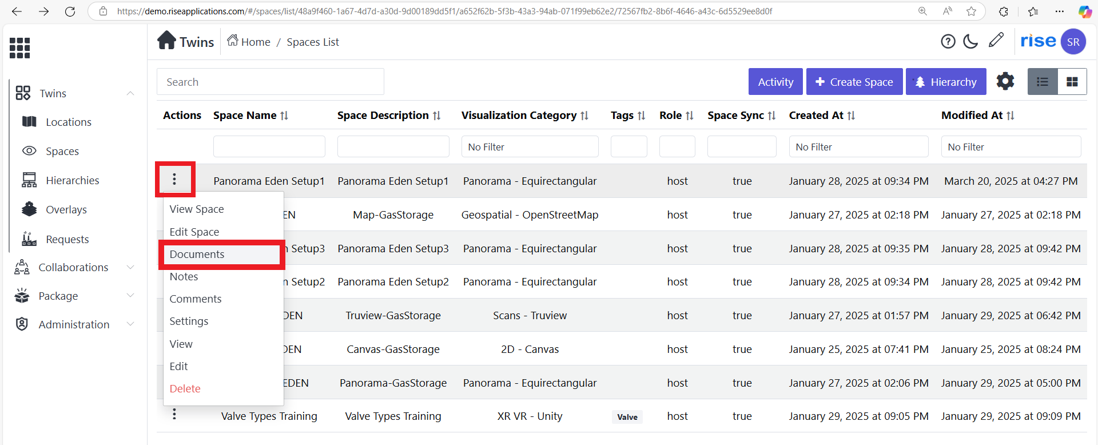Image resolution: width=1098 pixels, height=445 pixels.
Task: Sort by Tags column
Action: click(x=642, y=116)
